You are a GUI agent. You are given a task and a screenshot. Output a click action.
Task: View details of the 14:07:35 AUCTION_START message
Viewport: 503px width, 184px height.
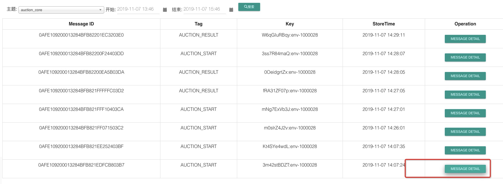[x=465, y=150]
